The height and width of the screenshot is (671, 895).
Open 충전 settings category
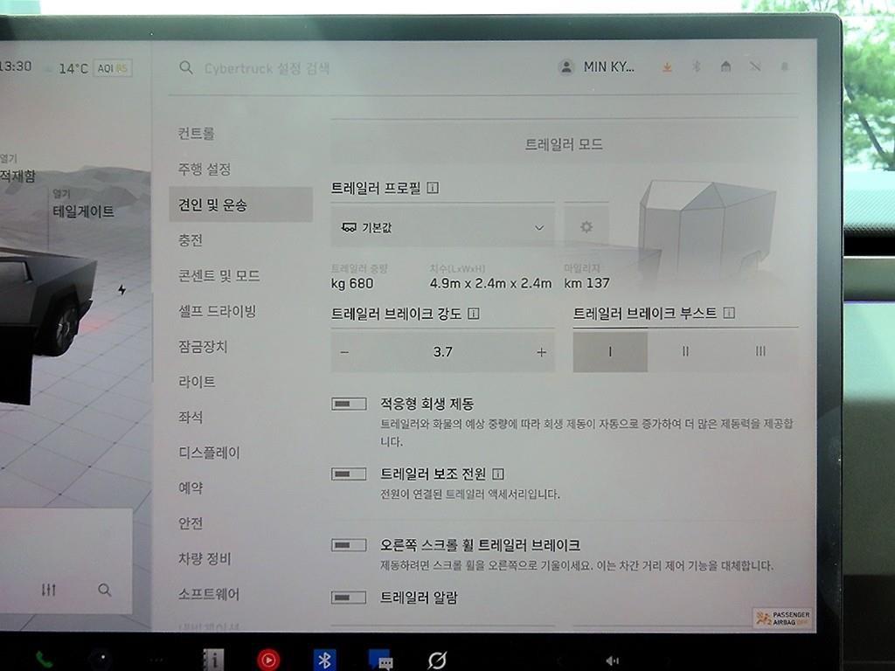190,239
